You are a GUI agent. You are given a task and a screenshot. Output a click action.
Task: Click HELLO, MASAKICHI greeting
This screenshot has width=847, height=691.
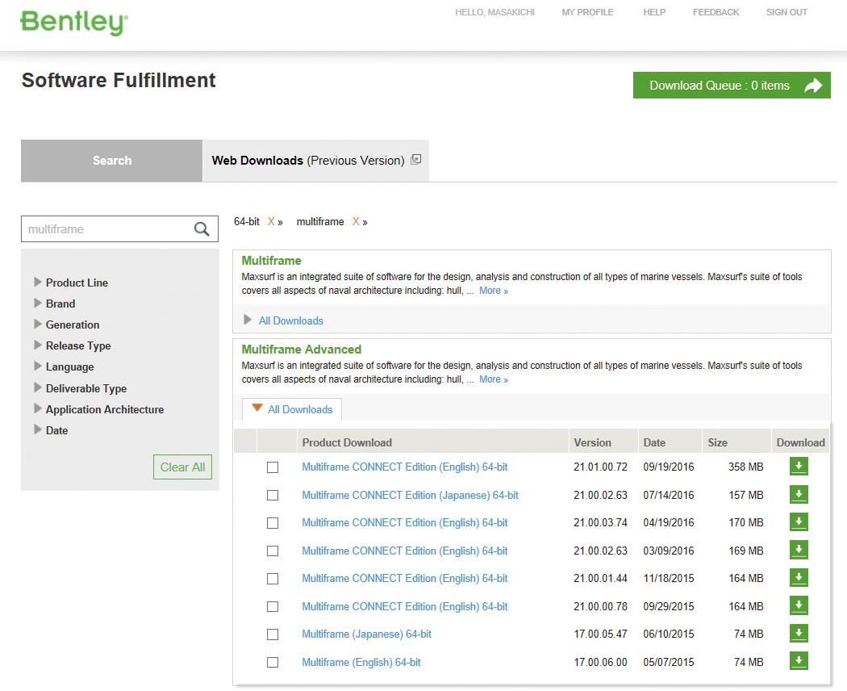(x=494, y=12)
